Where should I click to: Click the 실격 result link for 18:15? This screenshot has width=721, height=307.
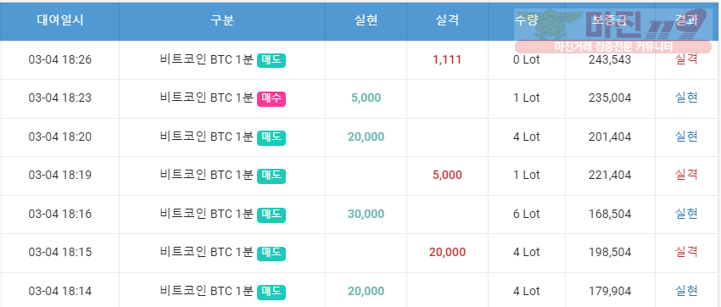coord(686,252)
